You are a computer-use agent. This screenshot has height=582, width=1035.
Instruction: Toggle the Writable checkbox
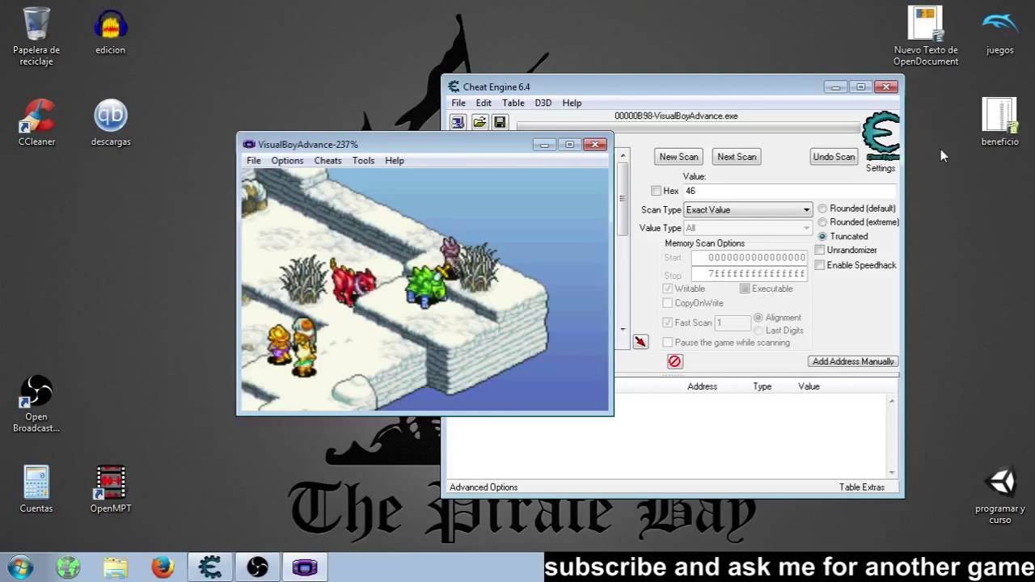click(668, 289)
